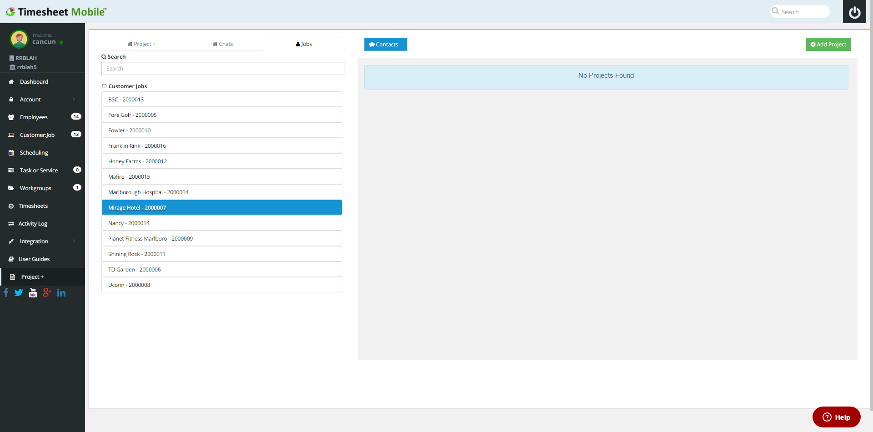Image resolution: width=873 pixels, height=432 pixels.
Task: Open the LinkedIn social icon
Action: (x=61, y=292)
